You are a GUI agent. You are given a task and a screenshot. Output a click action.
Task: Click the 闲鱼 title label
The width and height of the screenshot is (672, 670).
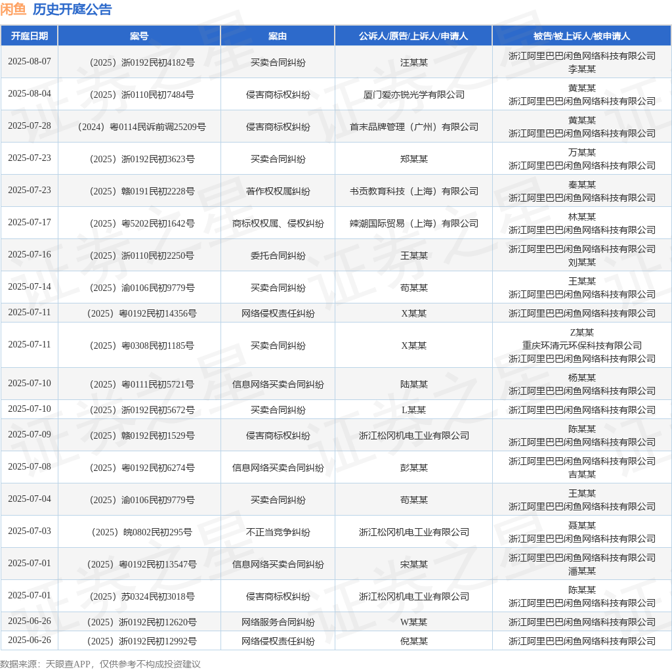pos(13,9)
